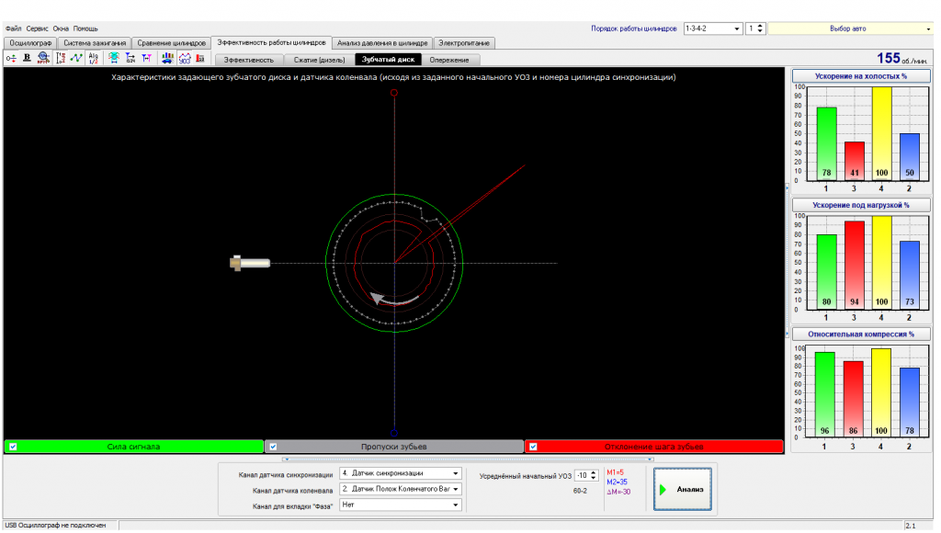
Task: Click the Анализ button
Action: tap(683, 489)
